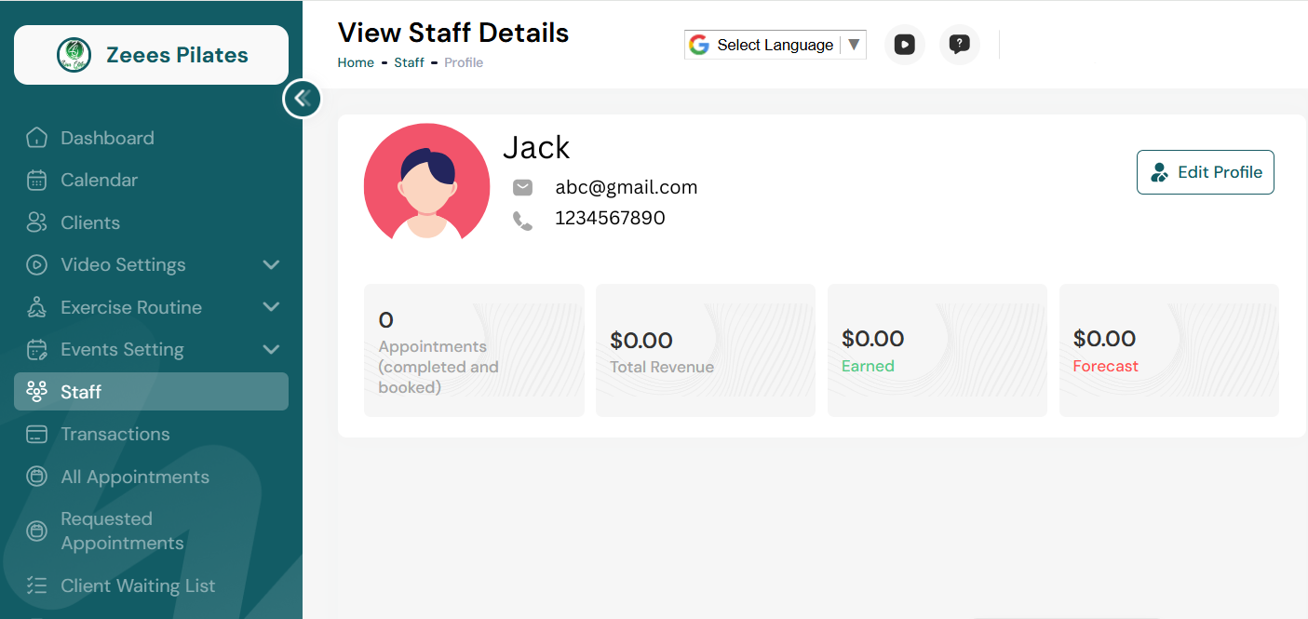
Task: Click the email envelope icon
Action: coord(522,188)
